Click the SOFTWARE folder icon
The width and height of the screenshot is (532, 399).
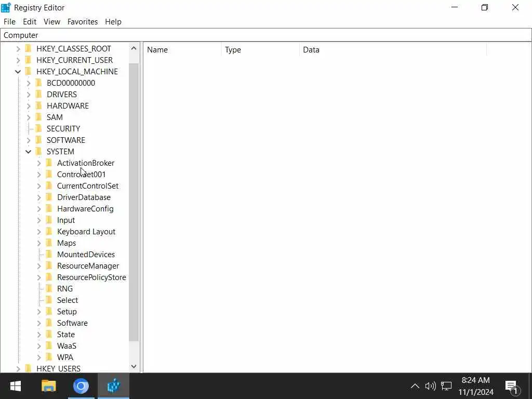39,140
